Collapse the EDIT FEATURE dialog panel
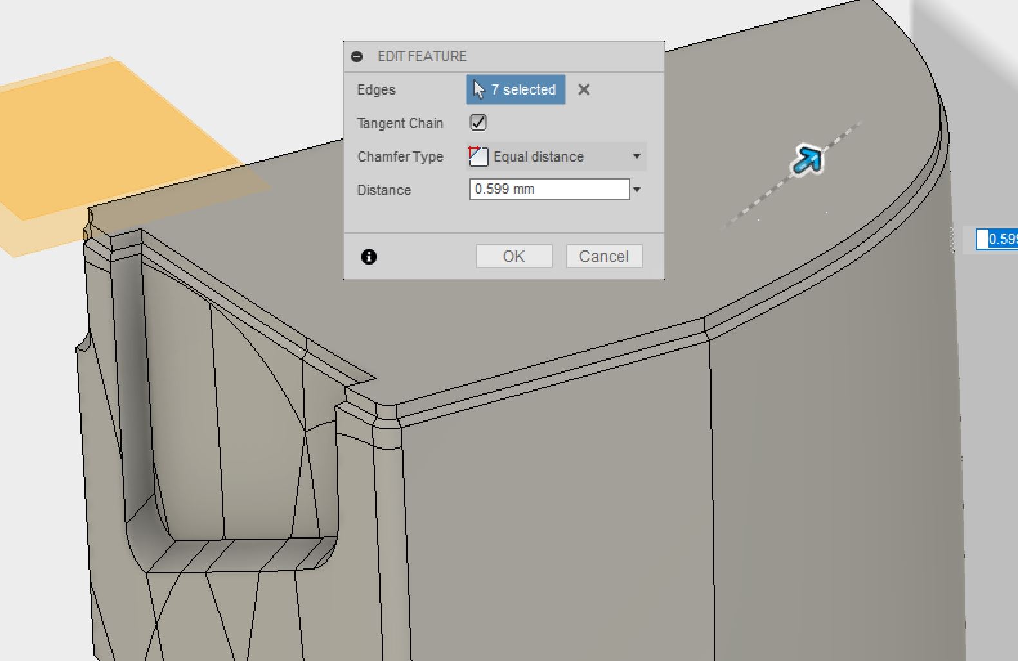 357,57
